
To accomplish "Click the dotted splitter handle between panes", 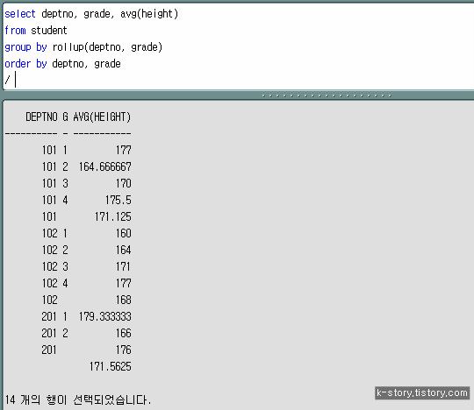I will (327, 95).
